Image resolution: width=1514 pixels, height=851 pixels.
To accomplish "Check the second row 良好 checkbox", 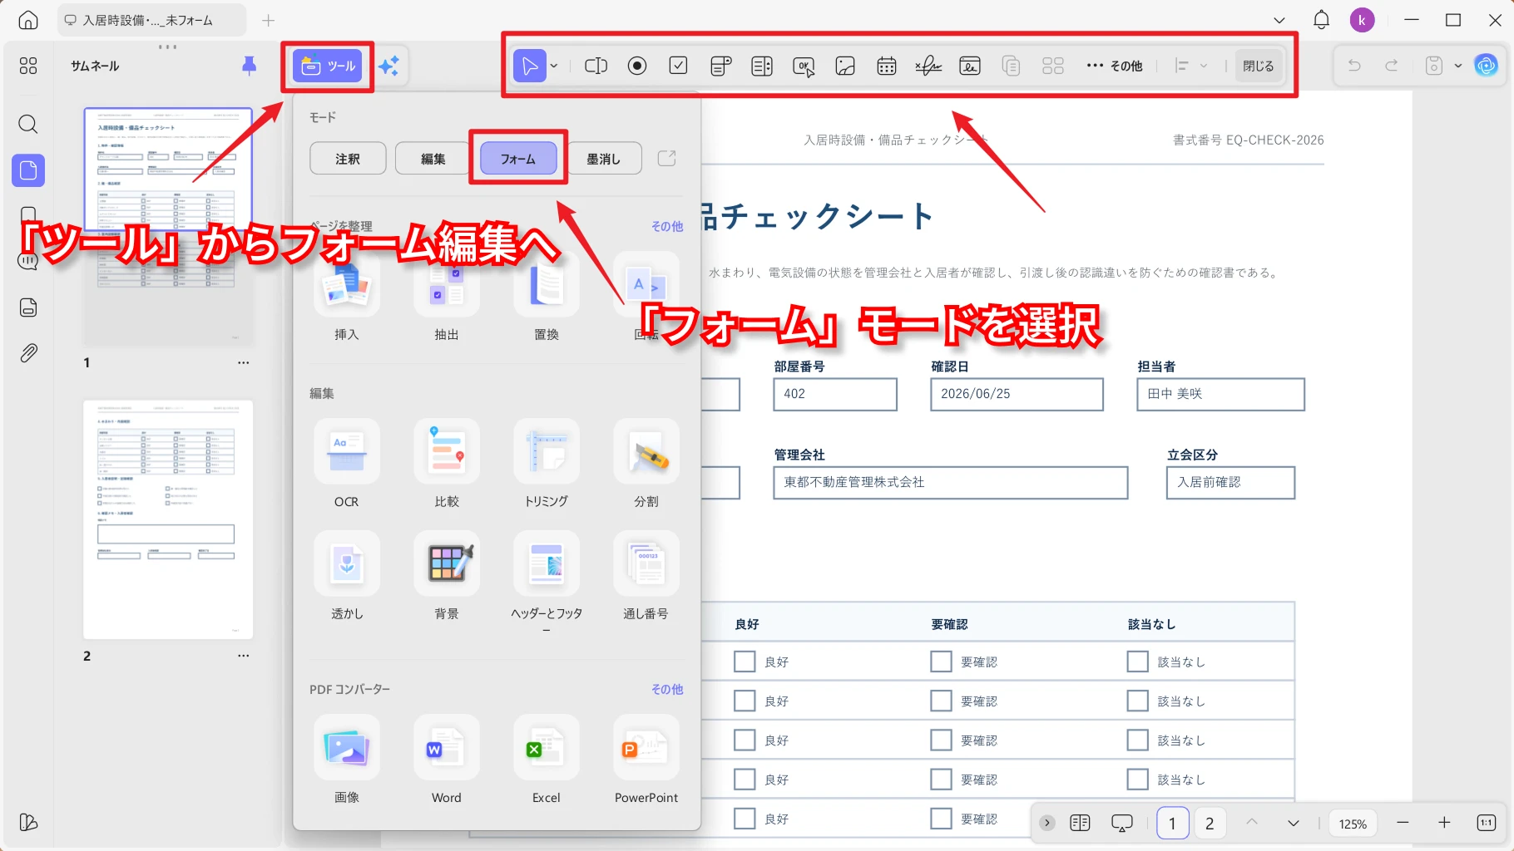I will click(x=745, y=701).
